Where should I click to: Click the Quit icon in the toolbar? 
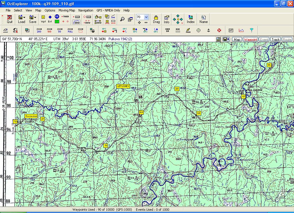(x=9, y=19)
